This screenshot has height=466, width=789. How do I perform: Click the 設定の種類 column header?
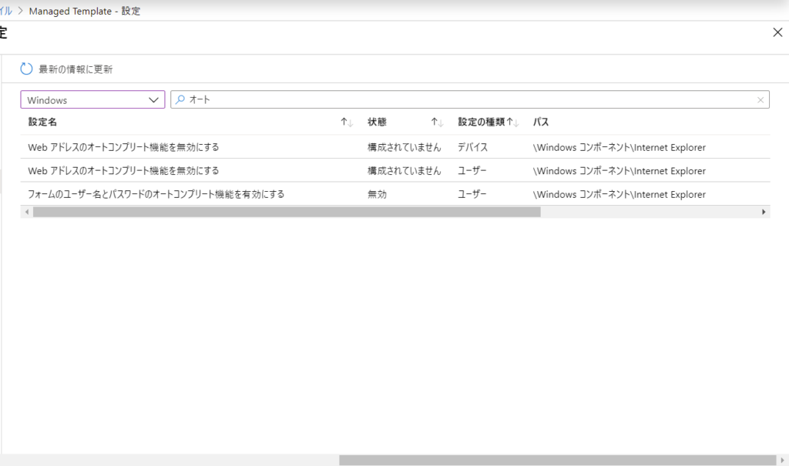coord(481,122)
